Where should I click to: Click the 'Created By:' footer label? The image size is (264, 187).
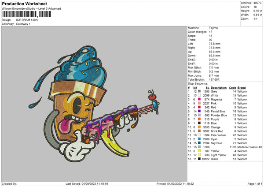9,183
